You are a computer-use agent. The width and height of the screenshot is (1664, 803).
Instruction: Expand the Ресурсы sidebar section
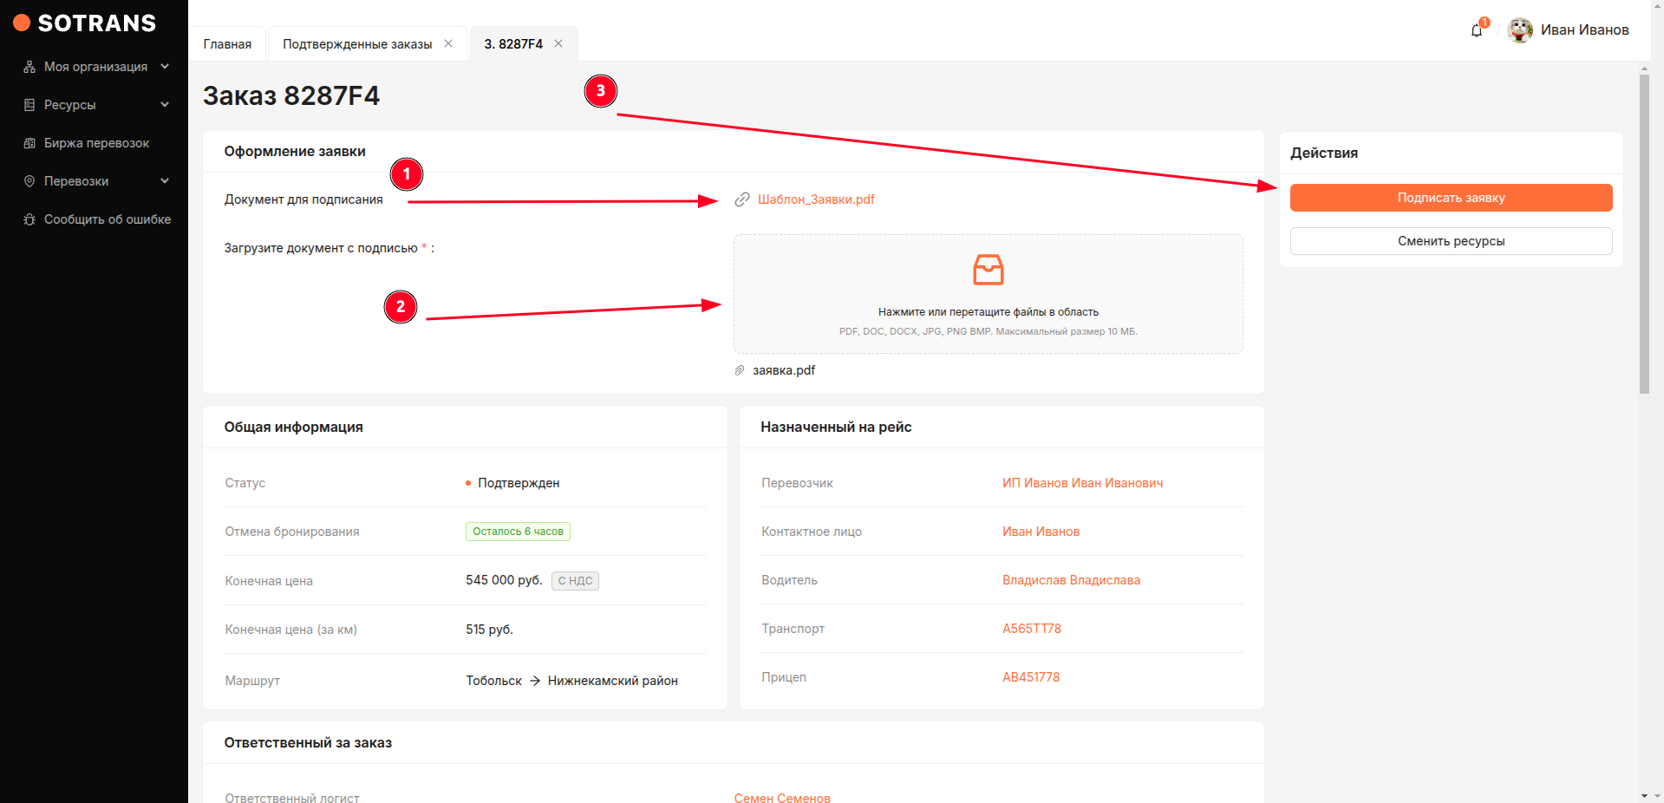[95, 105]
